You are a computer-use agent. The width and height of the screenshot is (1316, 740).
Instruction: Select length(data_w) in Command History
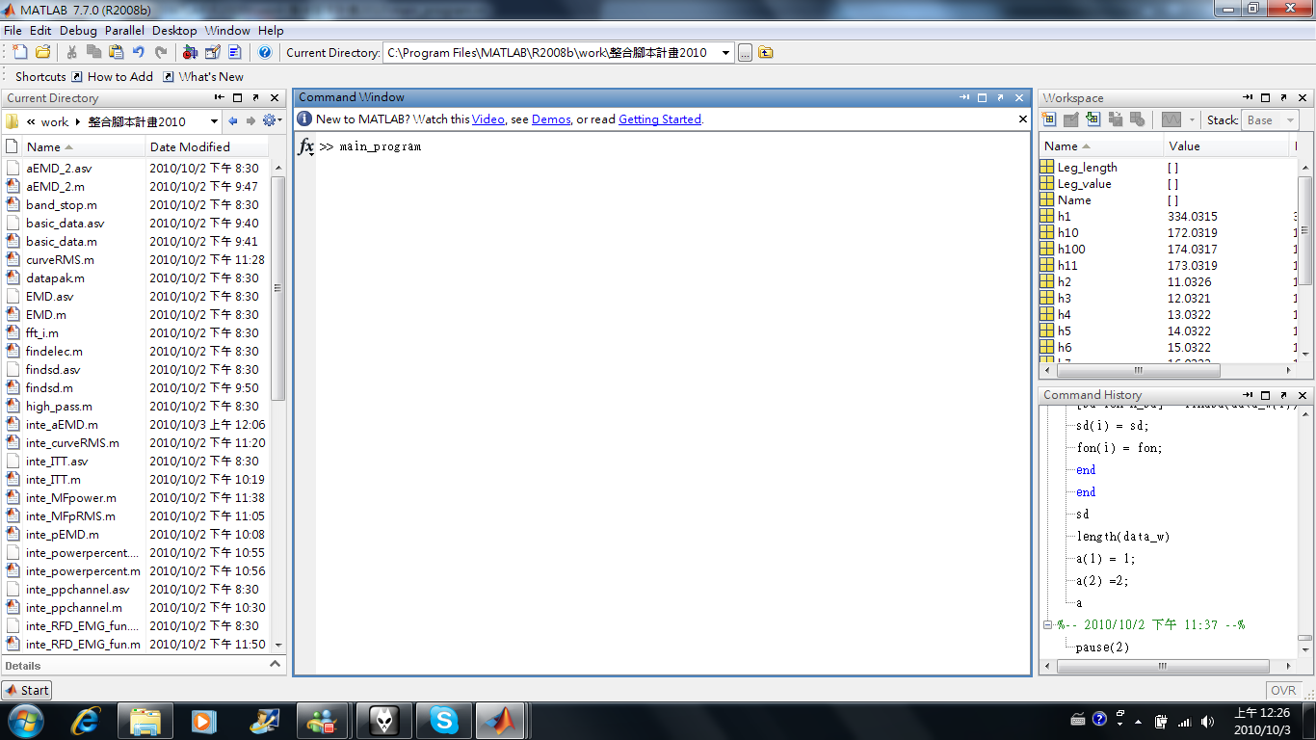pyautogui.click(x=1123, y=537)
